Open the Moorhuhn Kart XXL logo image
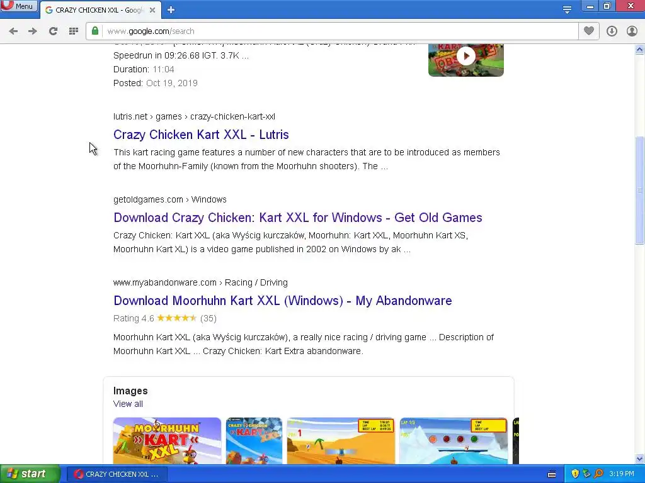645x483 pixels. click(x=167, y=441)
